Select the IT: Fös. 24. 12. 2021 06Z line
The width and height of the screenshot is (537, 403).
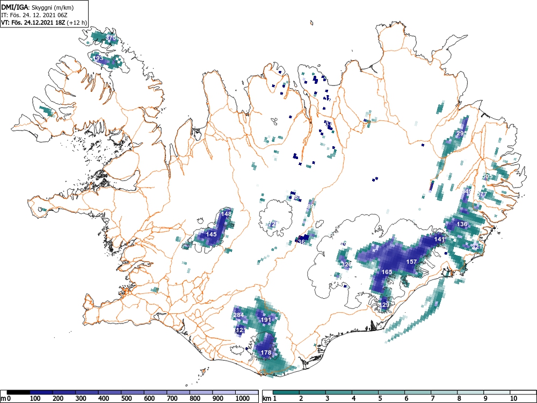click(x=35, y=15)
